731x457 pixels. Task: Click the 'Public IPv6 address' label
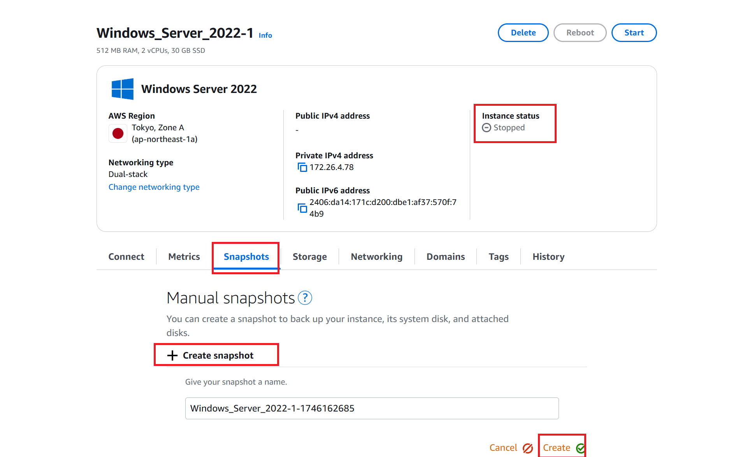click(332, 191)
